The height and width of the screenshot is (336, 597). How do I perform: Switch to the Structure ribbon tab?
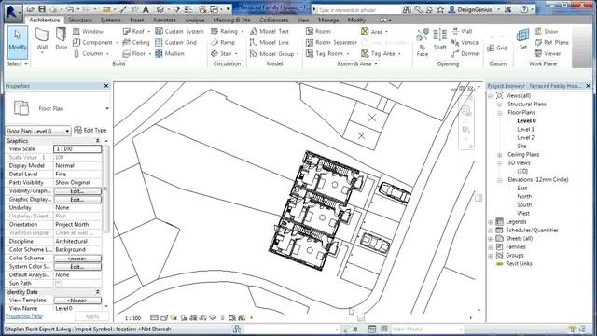click(x=79, y=20)
